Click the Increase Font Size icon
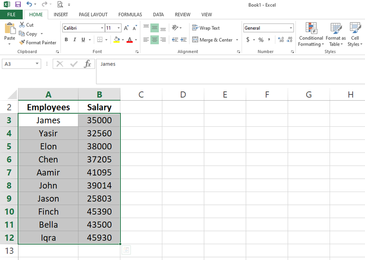The height and width of the screenshot is (260, 365). pyautogui.click(x=127, y=28)
